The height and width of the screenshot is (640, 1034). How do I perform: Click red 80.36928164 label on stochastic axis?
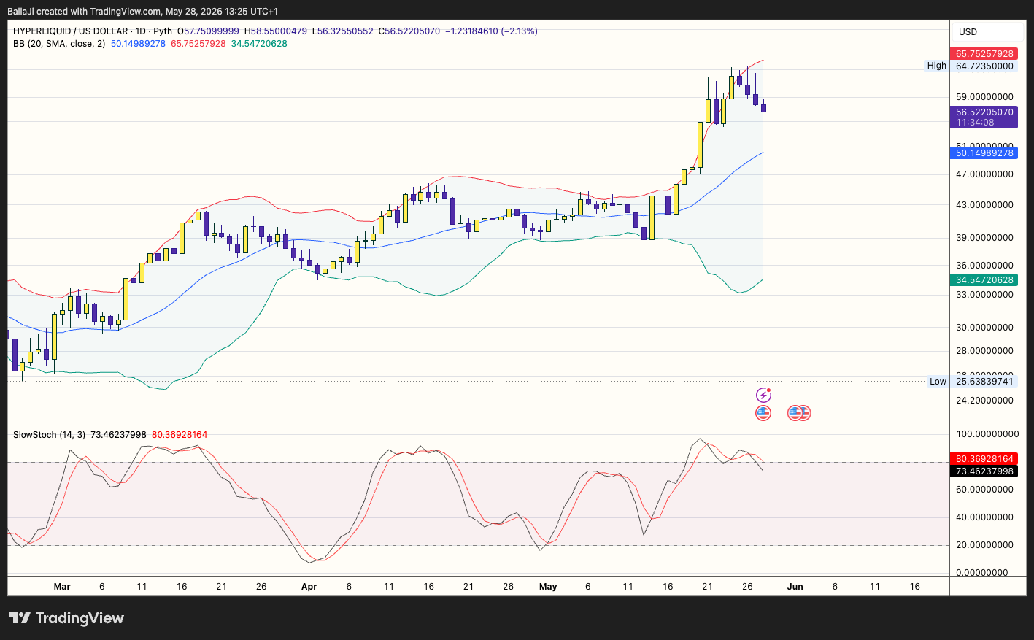point(984,459)
